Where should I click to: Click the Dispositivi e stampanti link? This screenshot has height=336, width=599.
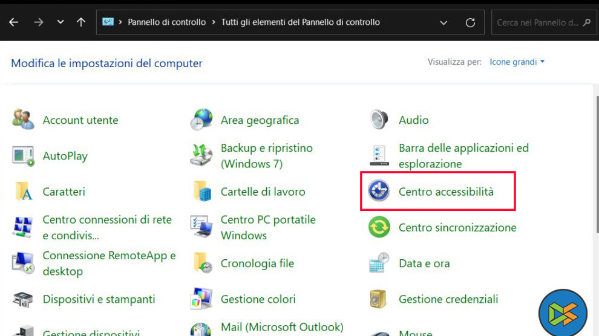[x=99, y=299]
